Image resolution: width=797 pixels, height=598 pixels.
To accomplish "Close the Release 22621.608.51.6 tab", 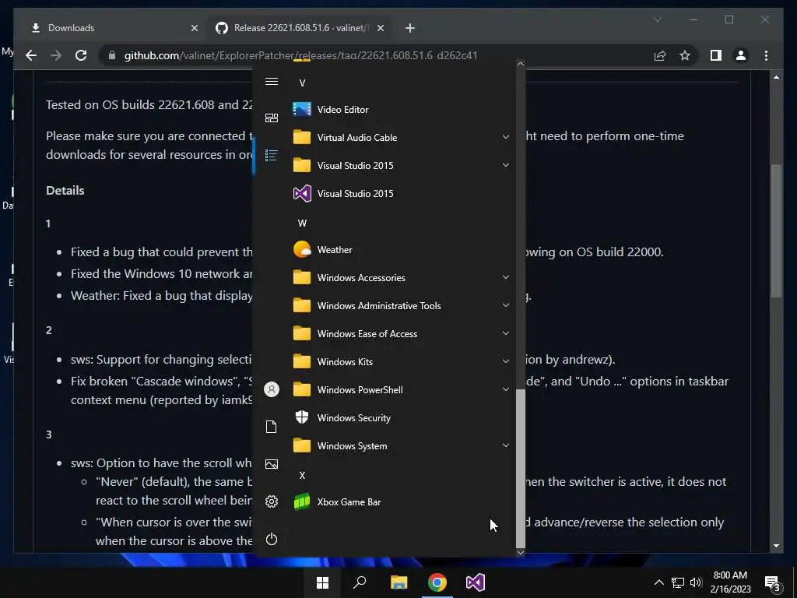I will pyautogui.click(x=380, y=28).
